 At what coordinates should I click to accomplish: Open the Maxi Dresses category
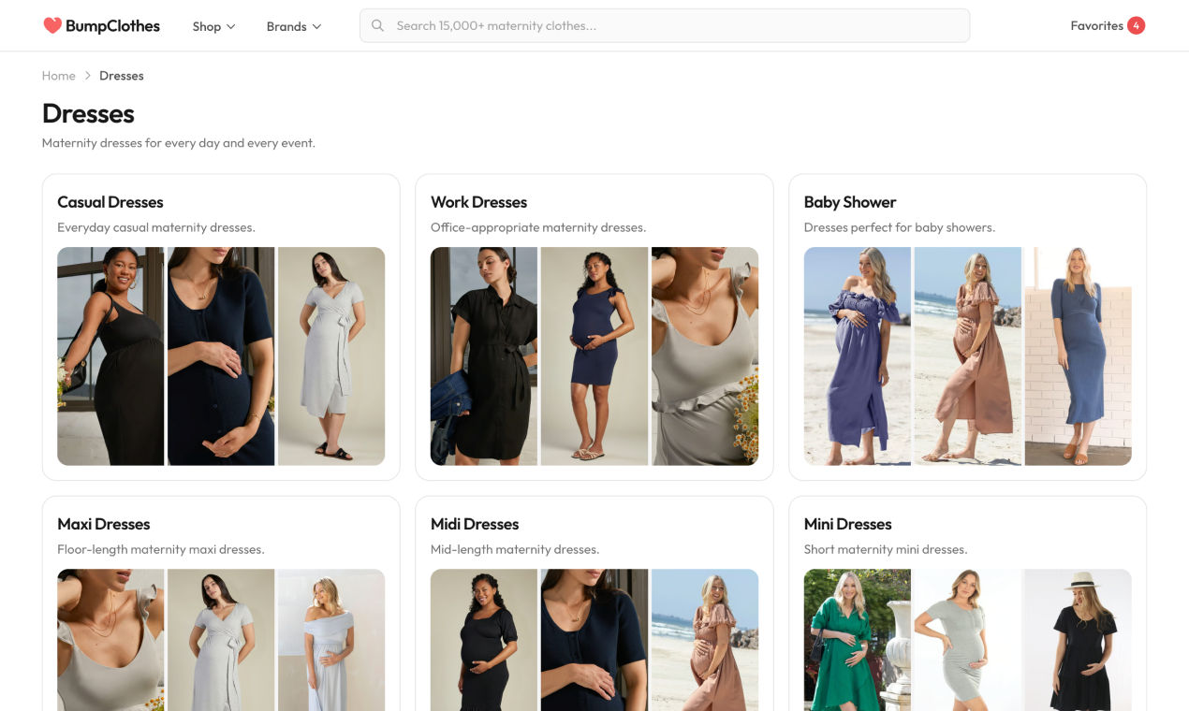pyautogui.click(x=104, y=524)
